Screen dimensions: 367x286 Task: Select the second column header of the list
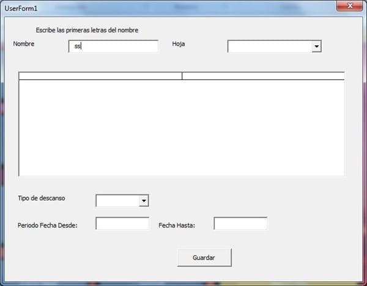pos(263,76)
